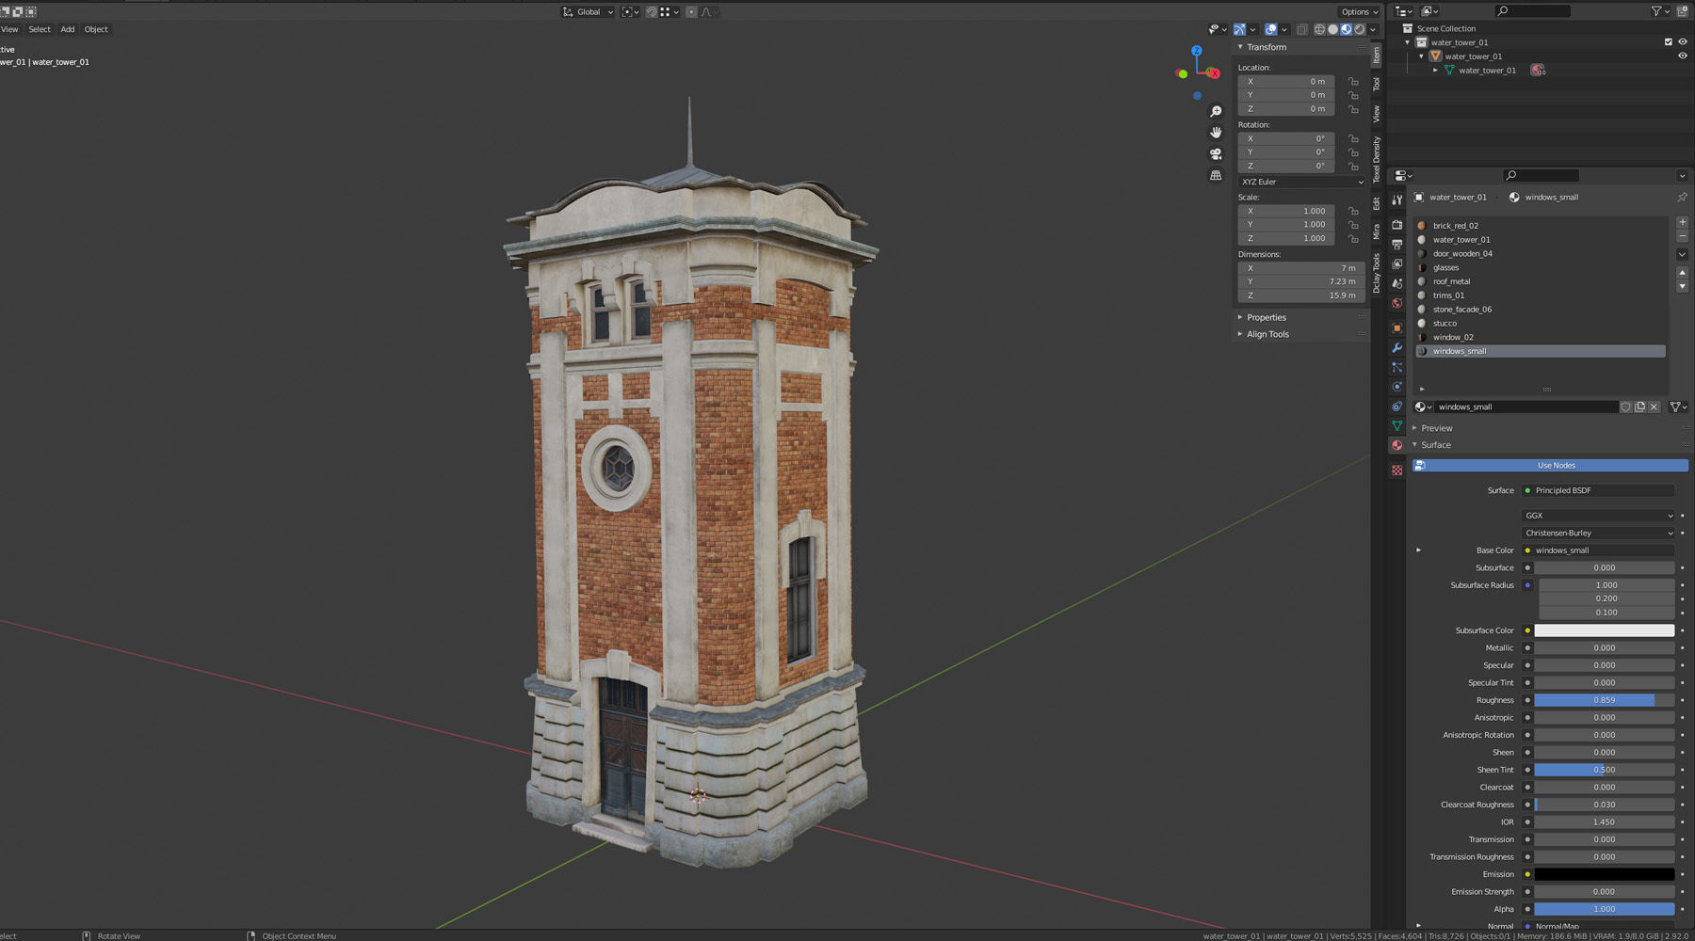The width and height of the screenshot is (1695, 941).
Task: Open the Modifier properties wrench icon
Action: [1396, 348]
